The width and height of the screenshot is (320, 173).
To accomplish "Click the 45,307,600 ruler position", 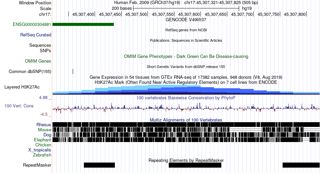I will pyautogui.click(x=189, y=14).
